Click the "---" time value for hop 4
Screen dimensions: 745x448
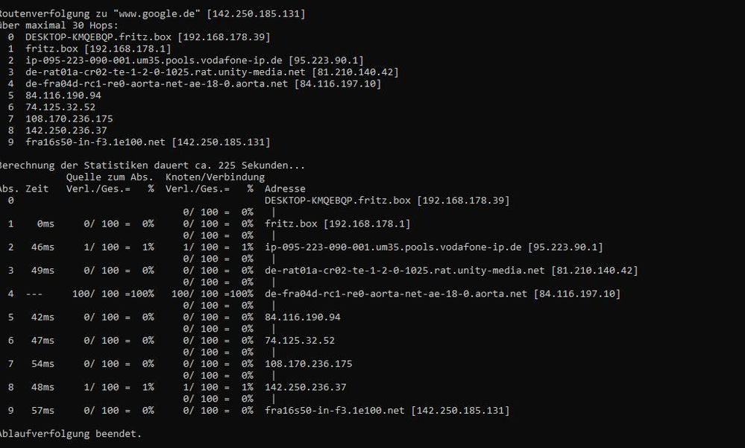(34, 294)
